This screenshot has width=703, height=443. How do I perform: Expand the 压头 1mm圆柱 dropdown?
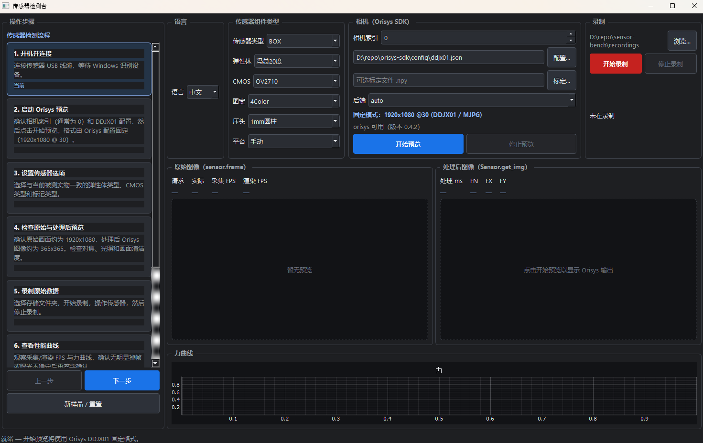293,121
